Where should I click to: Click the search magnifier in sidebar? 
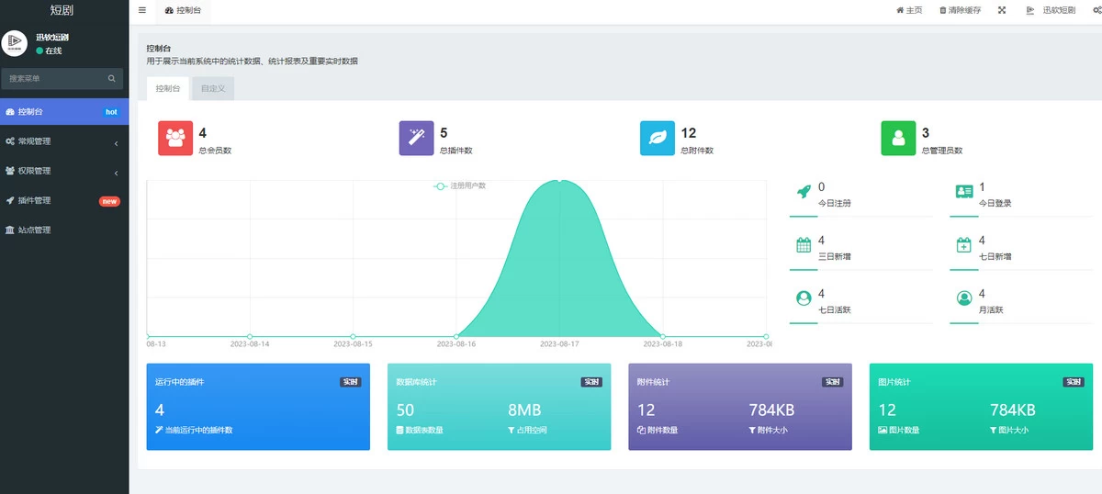coord(112,79)
